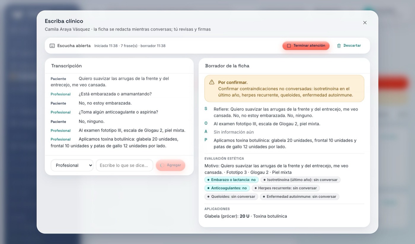The width and height of the screenshot is (415, 244).
Task: Click the 'Por confirmar.' alert heading
Action: [x=233, y=82]
